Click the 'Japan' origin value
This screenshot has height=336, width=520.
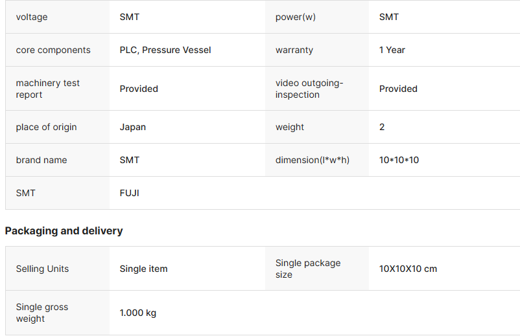(x=133, y=127)
